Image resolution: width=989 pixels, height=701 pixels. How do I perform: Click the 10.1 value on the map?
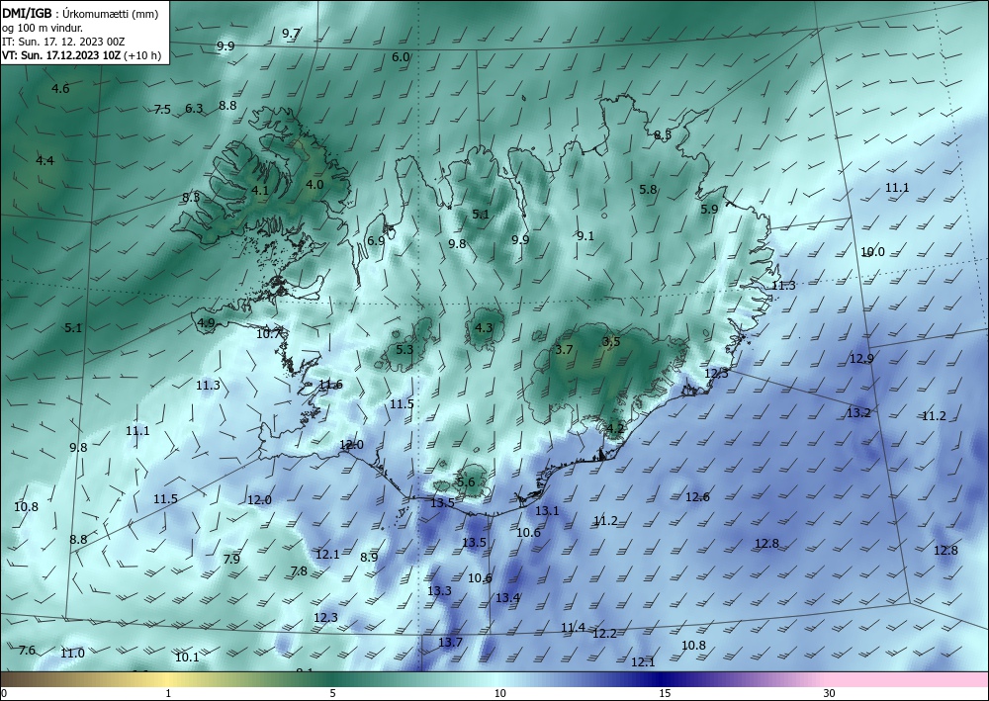[x=187, y=657]
